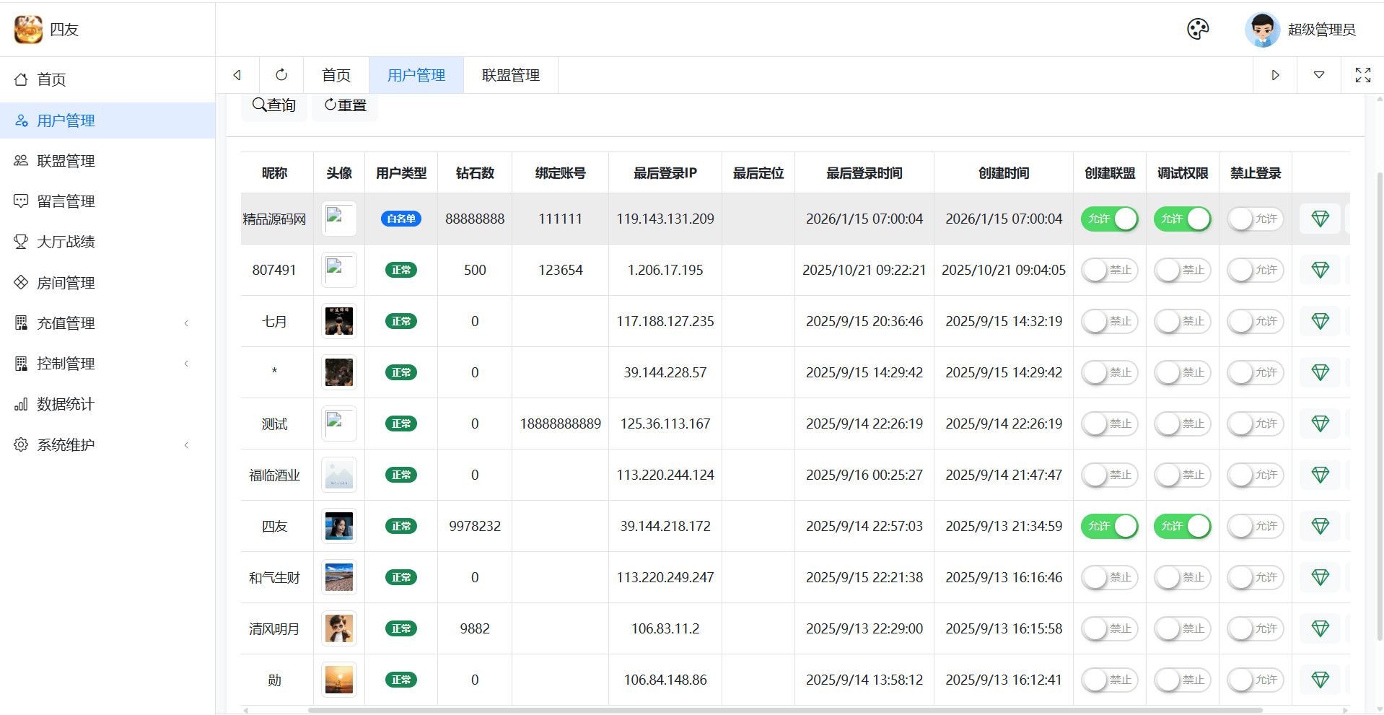Disable 创建联盟 for 精品源码网
Image resolution: width=1384 pixels, height=715 pixels.
1109,219
